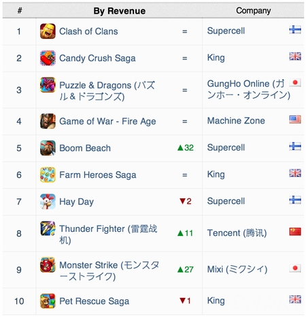The width and height of the screenshot is (306, 317).
Task: Click the Puzzle & Dragons app icon
Action: [48, 85]
